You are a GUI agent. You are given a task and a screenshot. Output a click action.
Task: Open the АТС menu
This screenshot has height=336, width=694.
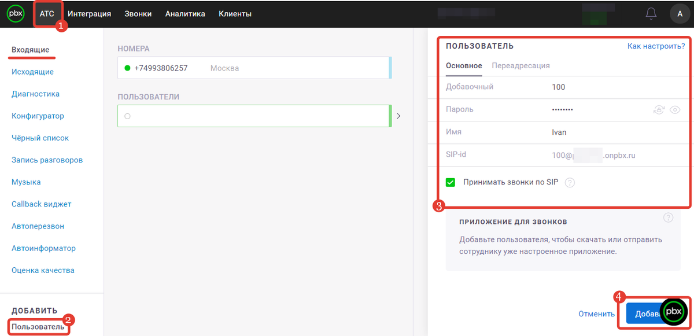point(47,14)
